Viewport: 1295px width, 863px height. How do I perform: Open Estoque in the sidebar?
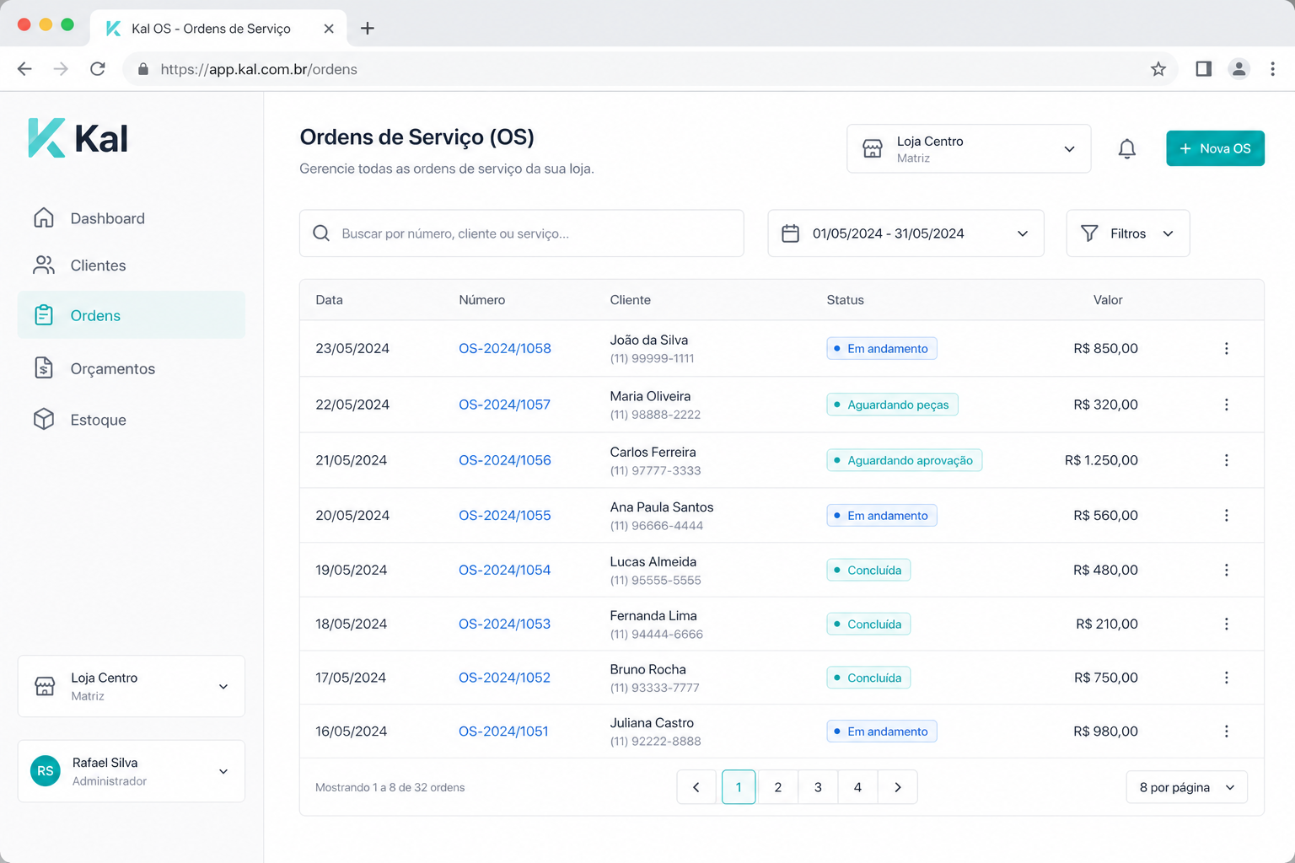tap(132, 420)
